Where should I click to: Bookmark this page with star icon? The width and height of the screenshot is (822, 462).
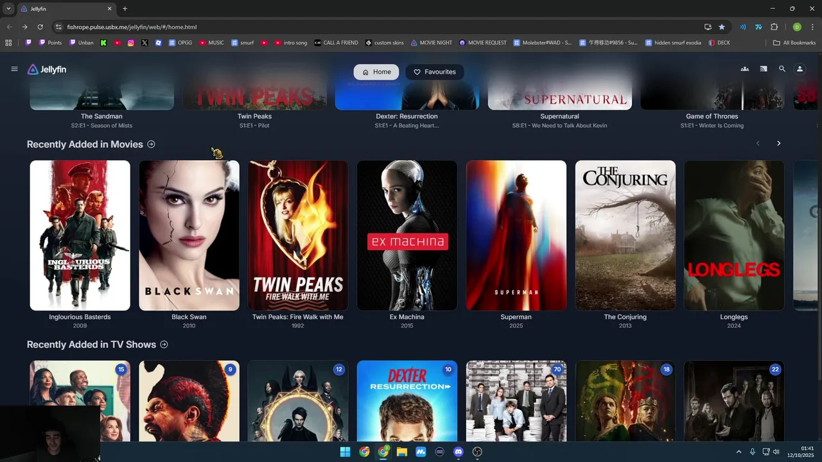(x=722, y=27)
